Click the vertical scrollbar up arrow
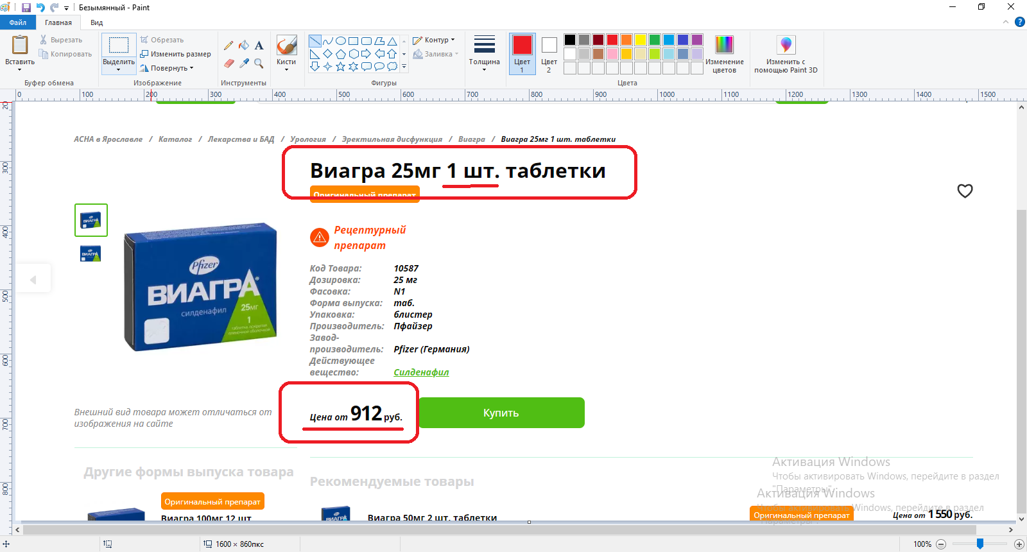Screen dimensions: 1027x552 [x=1021, y=107]
